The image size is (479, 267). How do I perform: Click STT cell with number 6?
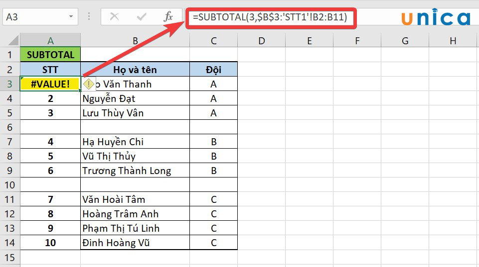click(x=50, y=171)
